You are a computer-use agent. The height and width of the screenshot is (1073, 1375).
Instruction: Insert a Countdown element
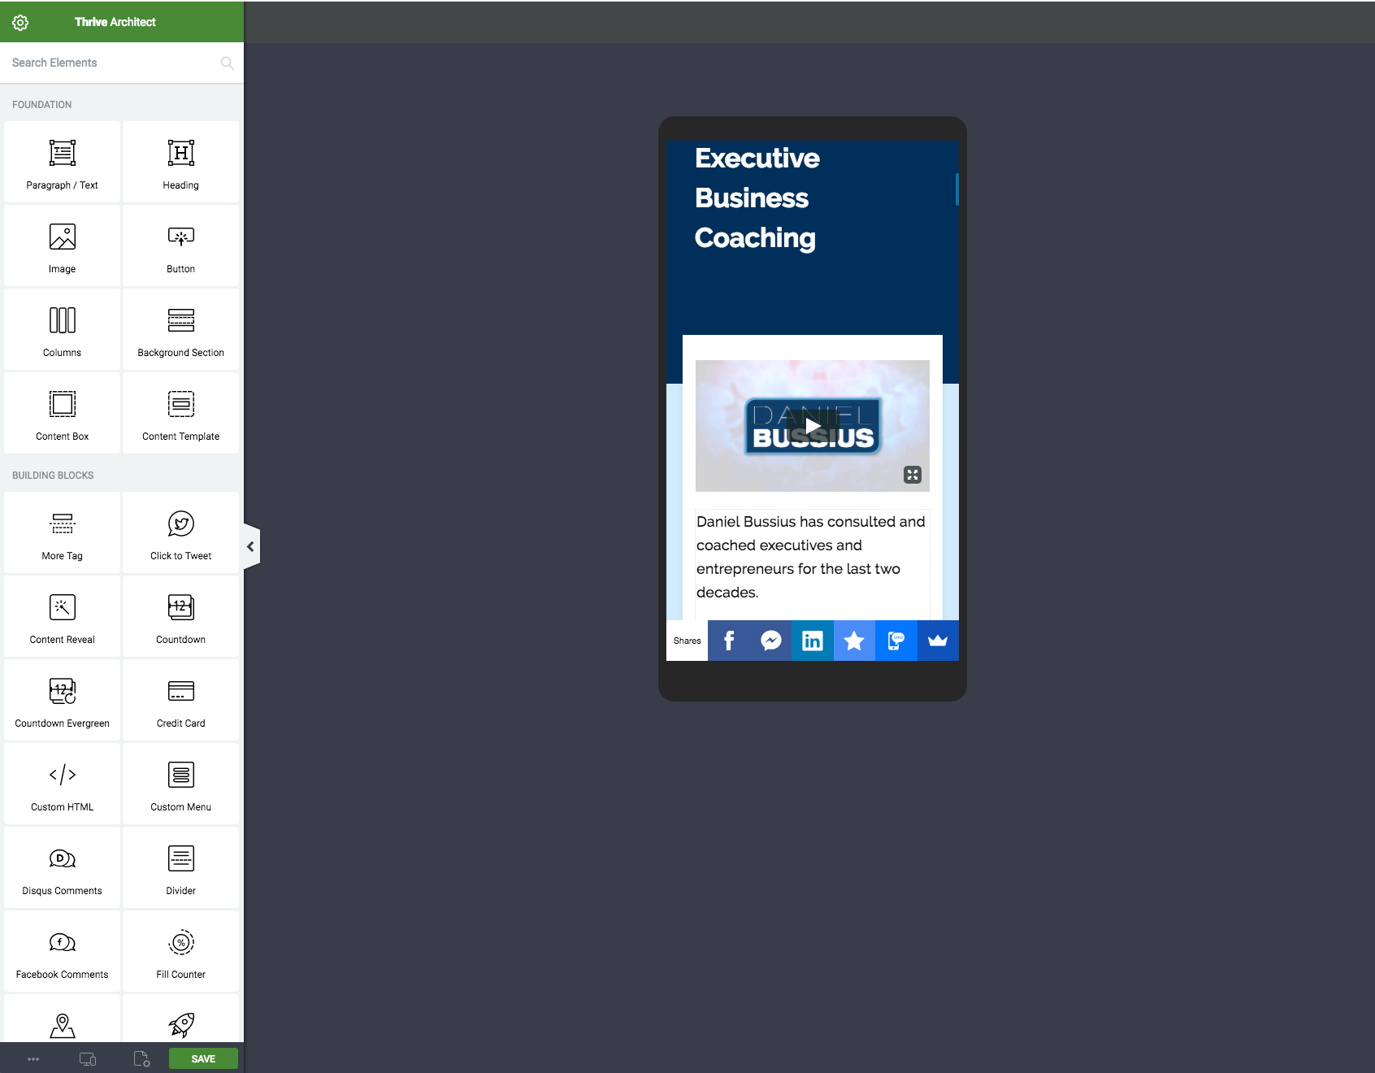[180, 616]
